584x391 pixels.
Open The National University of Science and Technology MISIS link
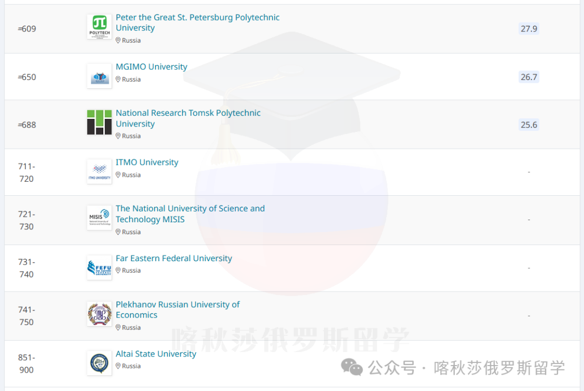(190, 214)
